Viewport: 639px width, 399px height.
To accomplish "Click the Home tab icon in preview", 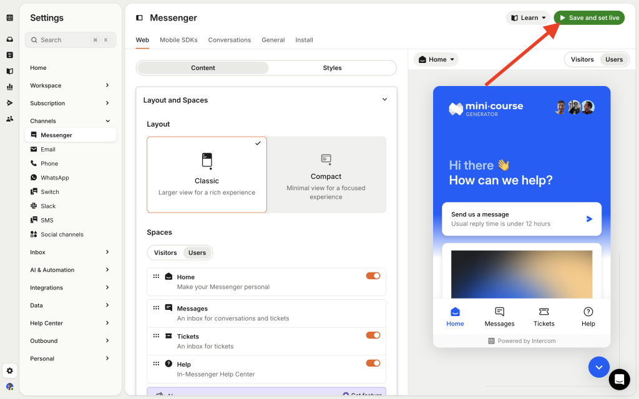I will [455, 312].
